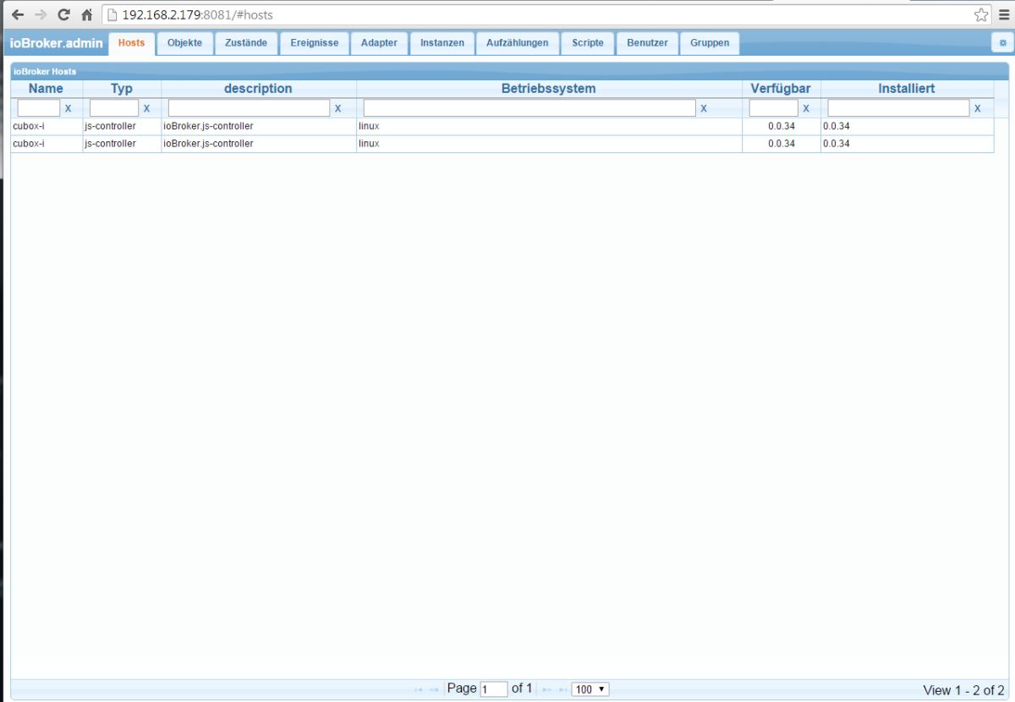Clear the Name filter with its X
The image size is (1015, 702).
coord(69,108)
